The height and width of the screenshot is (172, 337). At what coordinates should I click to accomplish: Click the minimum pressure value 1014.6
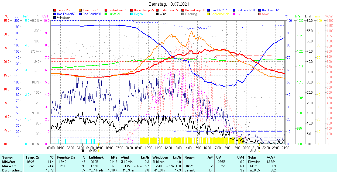(113, 162)
